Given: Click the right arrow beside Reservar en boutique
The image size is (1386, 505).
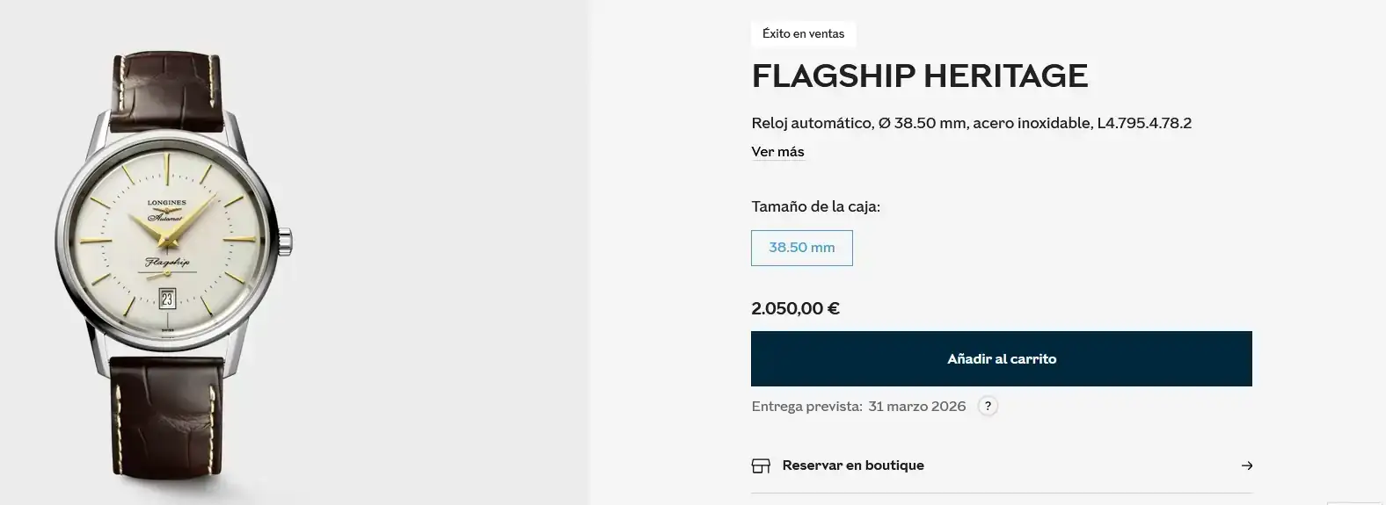Looking at the screenshot, I should point(1246,465).
